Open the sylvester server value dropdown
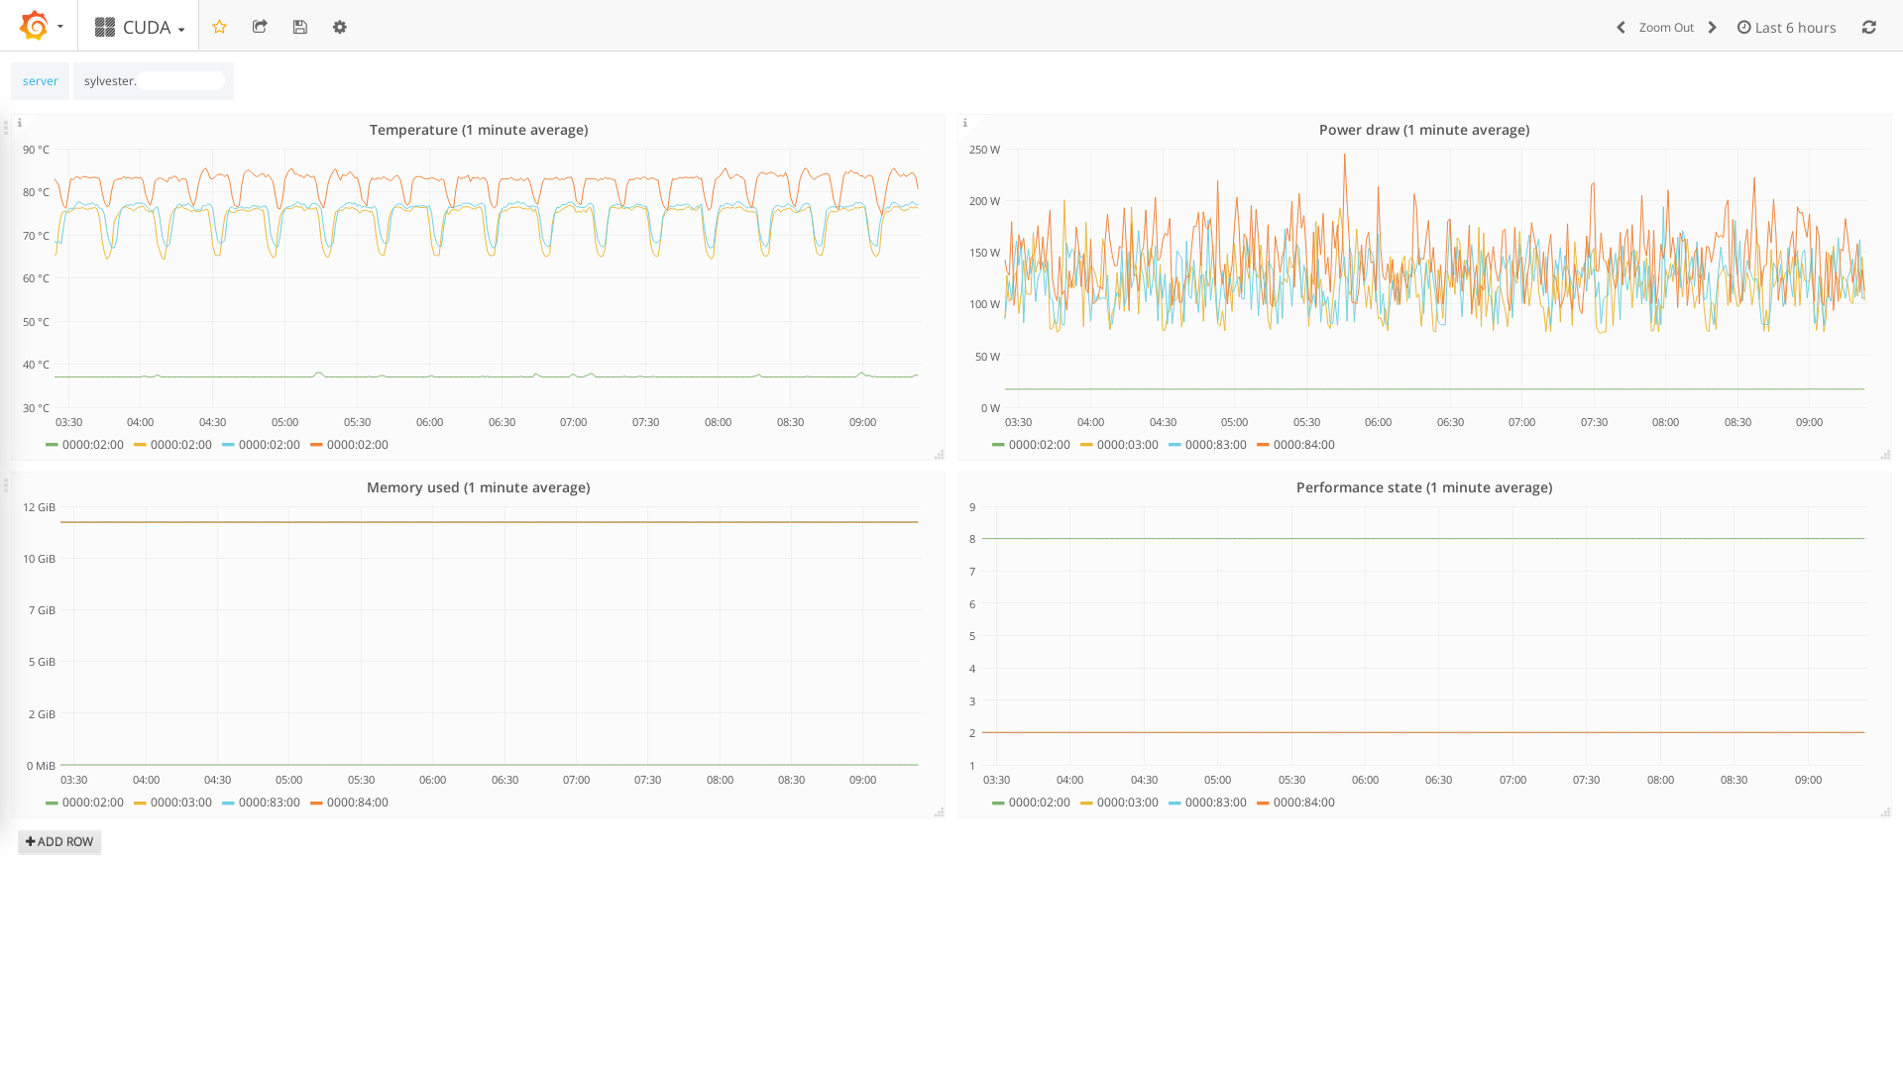The image size is (1903, 1069). [154, 81]
